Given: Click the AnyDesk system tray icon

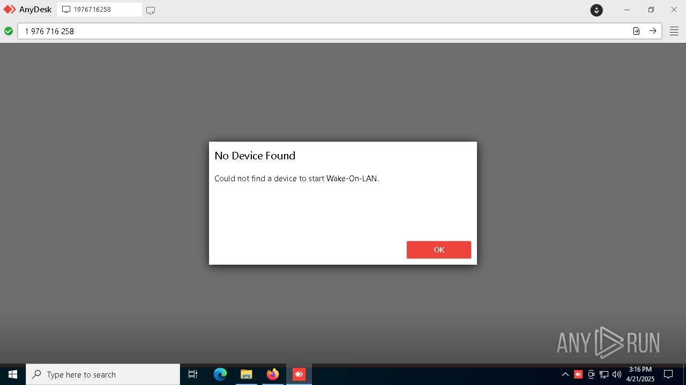Looking at the screenshot, I should click(578, 374).
